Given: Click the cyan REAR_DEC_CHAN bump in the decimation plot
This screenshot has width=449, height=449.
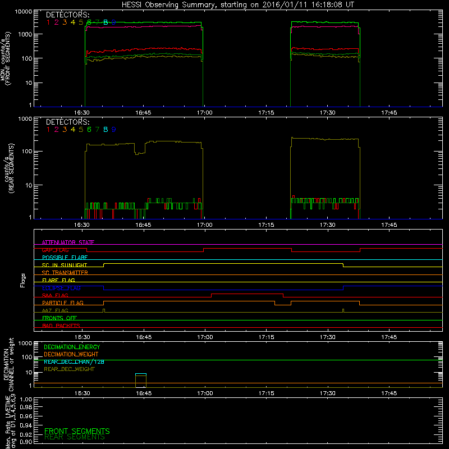Looking at the screenshot, I should tap(141, 374).
